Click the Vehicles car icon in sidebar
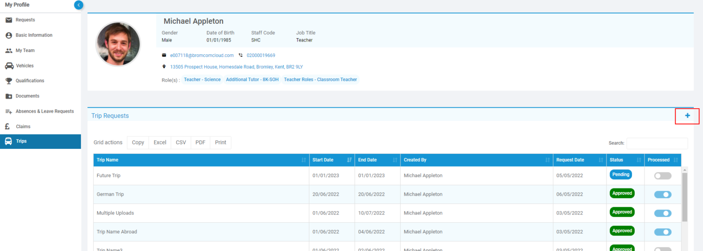703x251 pixels. click(x=9, y=66)
